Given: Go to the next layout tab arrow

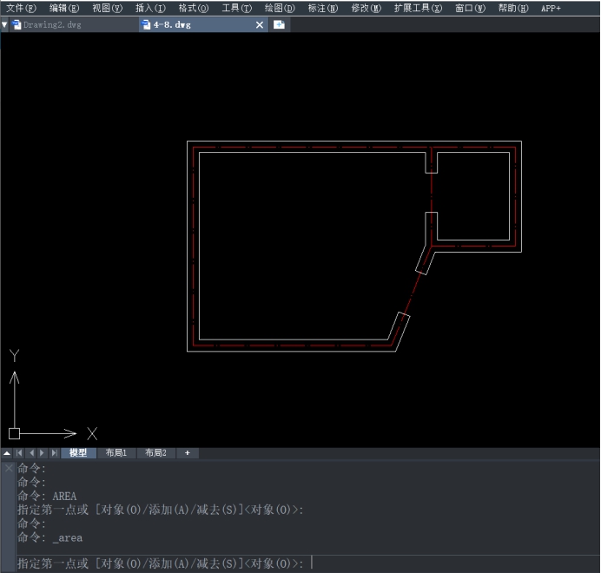Looking at the screenshot, I should (x=43, y=453).
